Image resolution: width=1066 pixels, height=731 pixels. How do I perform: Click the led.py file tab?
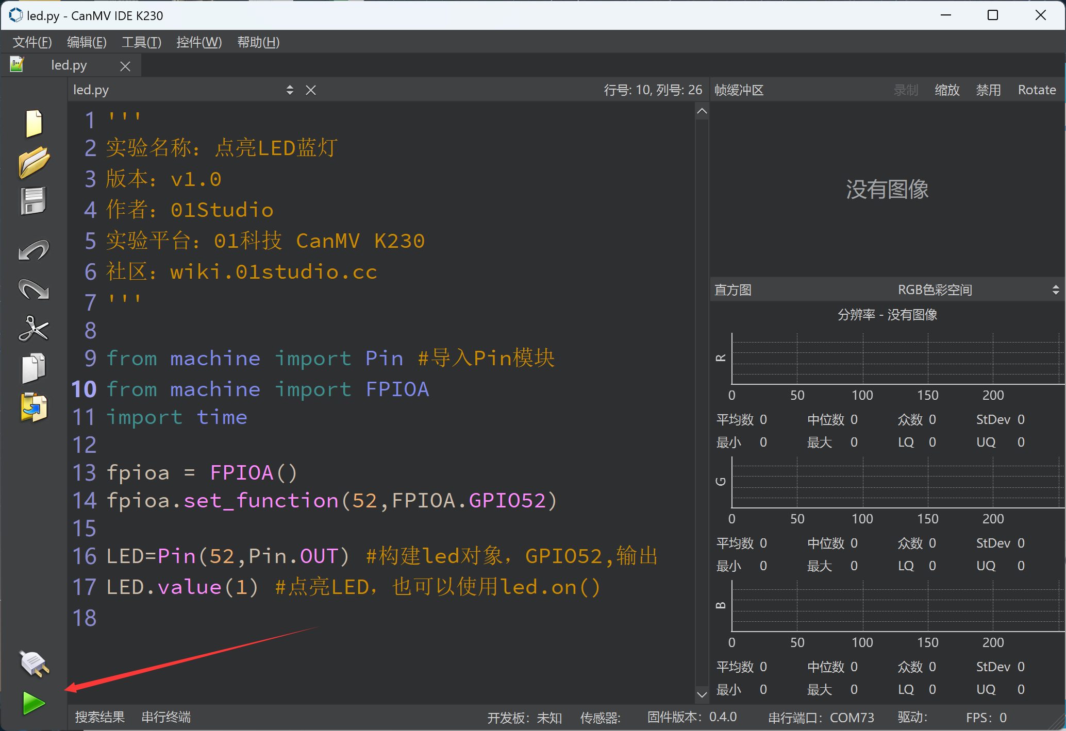(x=71, y=65)
